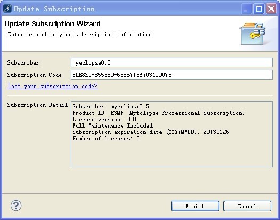Click the Product ID line in details
The image size is (280, 220).
[x=158, y=113]
